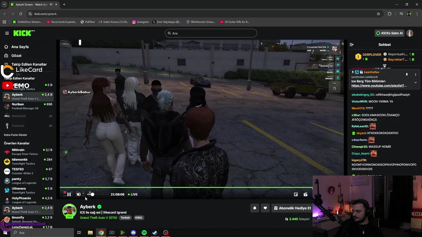Open Windows Start menu
Image resolution: width=422 pixels, height=237 pixels.
[x=5, y=233]
